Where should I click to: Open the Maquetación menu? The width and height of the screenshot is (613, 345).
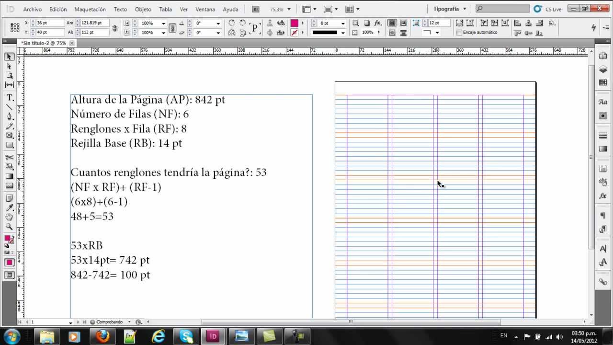(90, 9)
